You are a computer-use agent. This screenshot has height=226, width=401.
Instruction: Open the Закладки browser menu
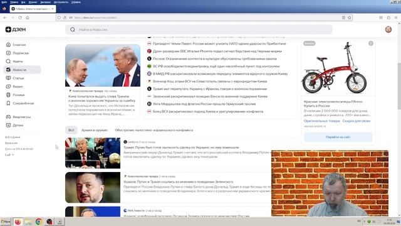click(45, 2)
